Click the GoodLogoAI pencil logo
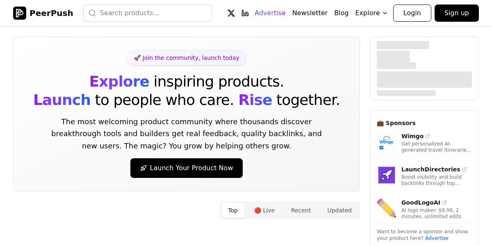The image size is (492, 246). [386, 208]
